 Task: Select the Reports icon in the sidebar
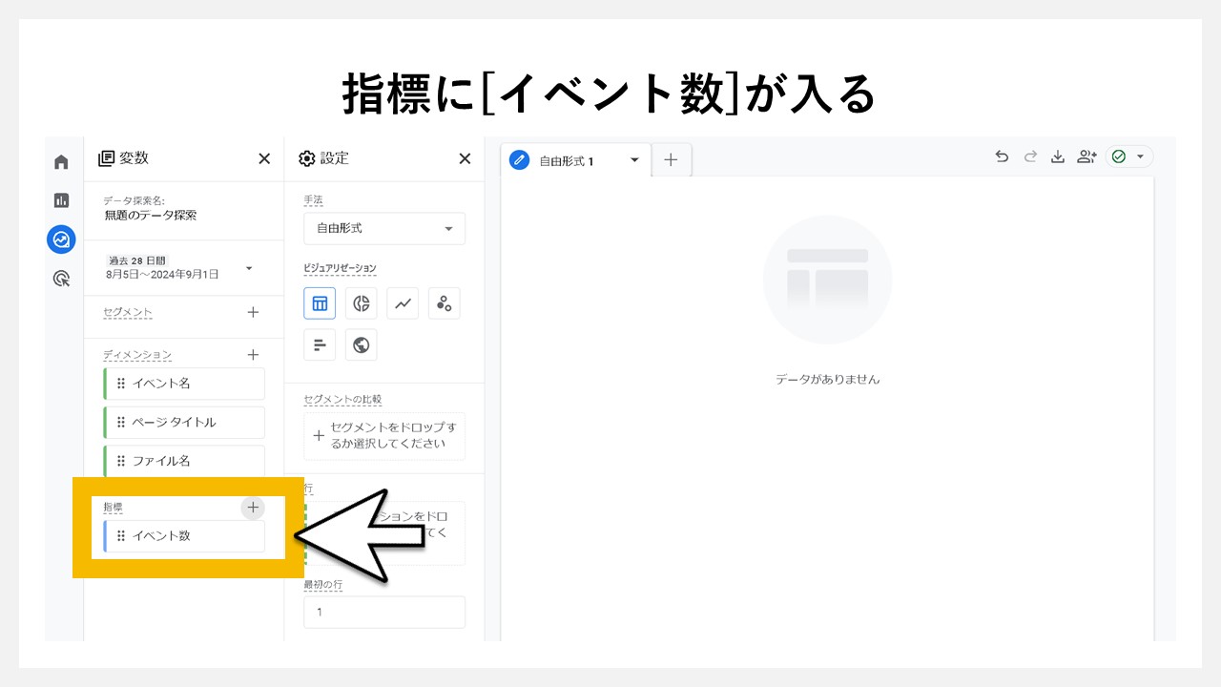click(x=61, y=200)
